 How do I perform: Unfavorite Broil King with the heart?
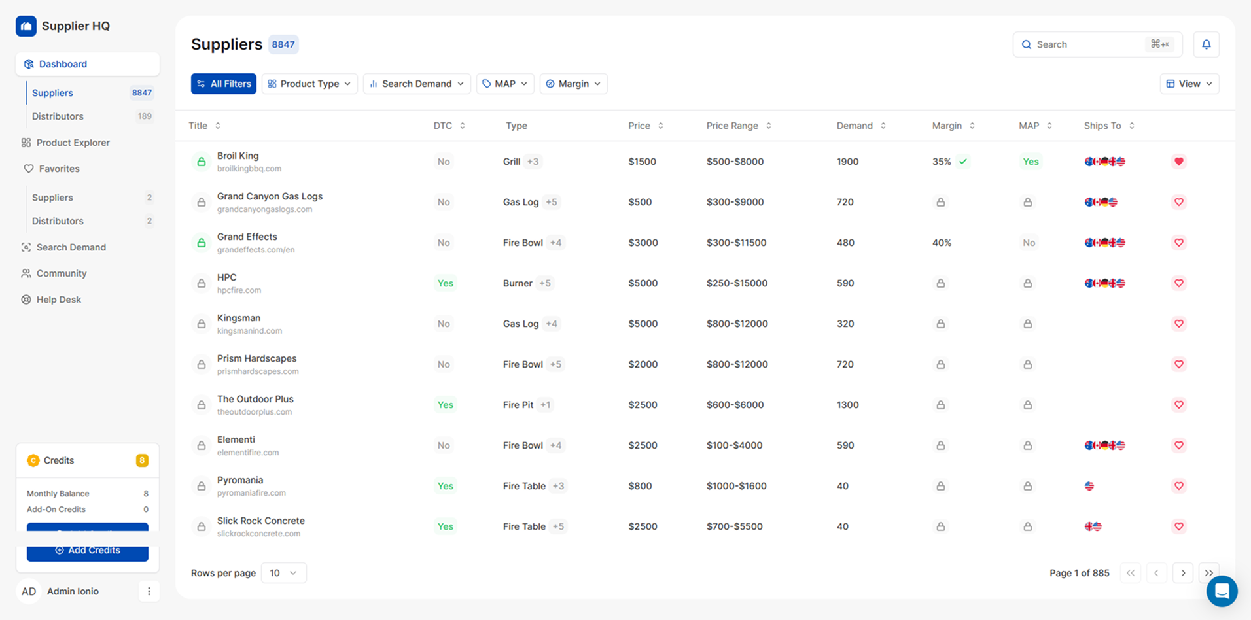pos(1178,162)
